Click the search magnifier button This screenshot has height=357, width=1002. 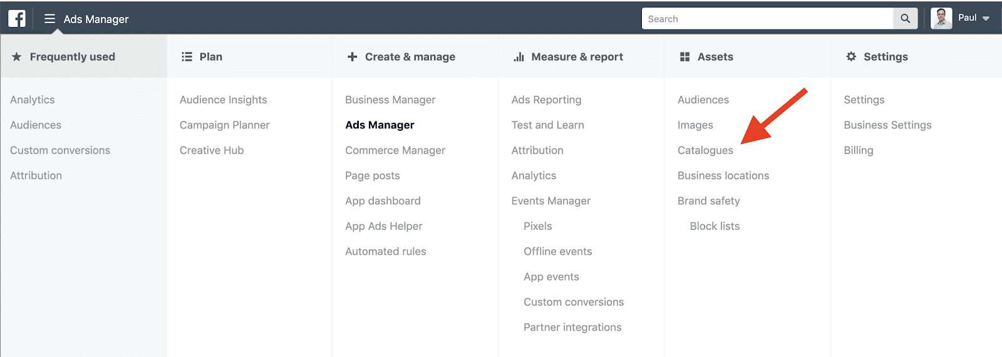click(x=905, y=19)
